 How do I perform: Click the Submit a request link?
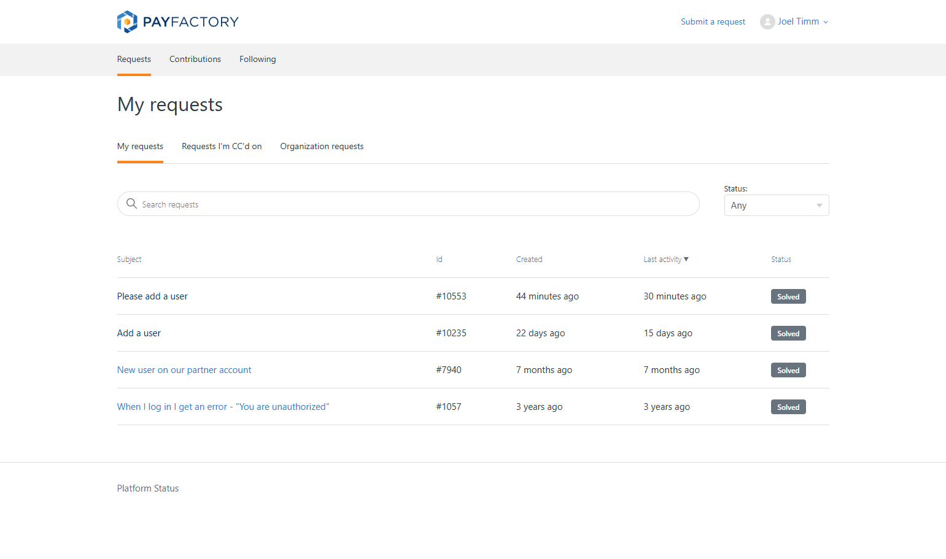[713, 21]
